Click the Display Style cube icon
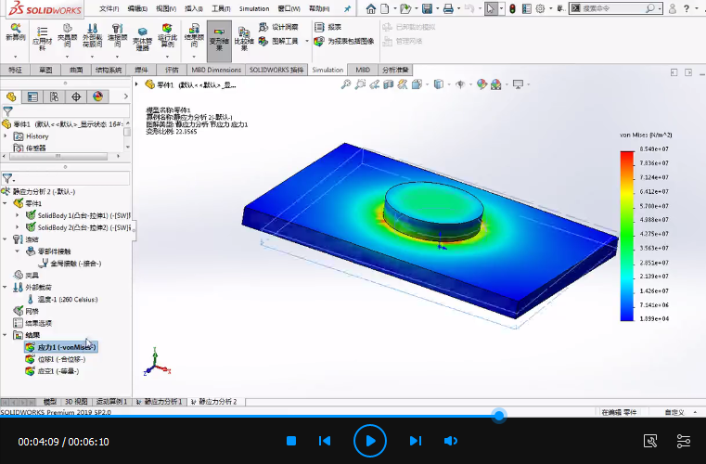 438,84
